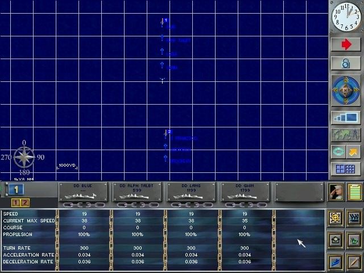The width and height of the screenshot is (364, 273).
Task: Click the yellow arrow cursor button
Action: (354, 152)
